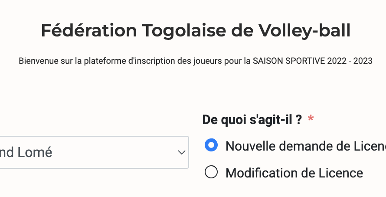Screen dimensions: 386x197
Task: Click the word 'Volley-ball' in the title
Action: tap(304, 31)
